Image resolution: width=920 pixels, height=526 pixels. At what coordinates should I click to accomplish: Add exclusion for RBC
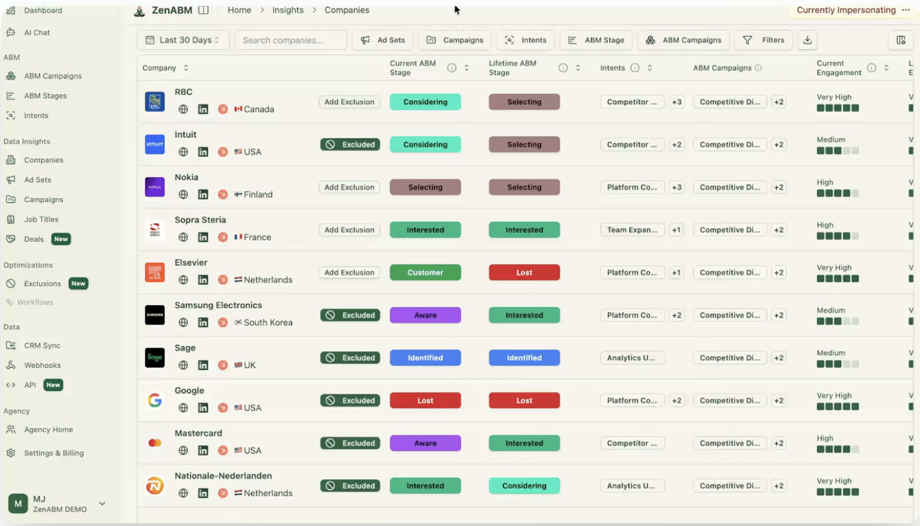pos(349,102)
